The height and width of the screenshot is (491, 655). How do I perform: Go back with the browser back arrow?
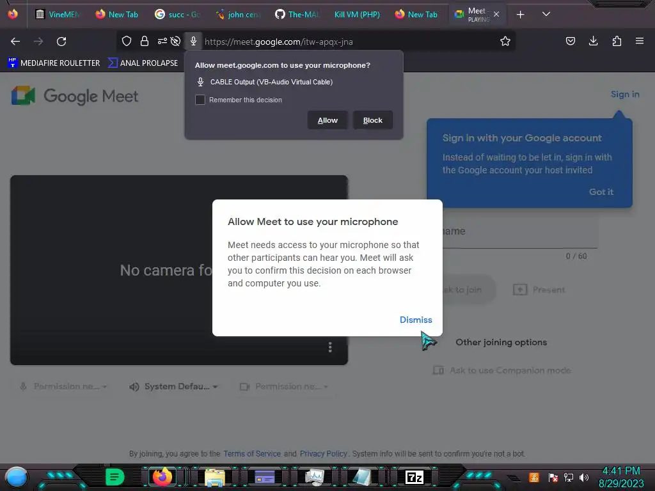click(15, 42)
